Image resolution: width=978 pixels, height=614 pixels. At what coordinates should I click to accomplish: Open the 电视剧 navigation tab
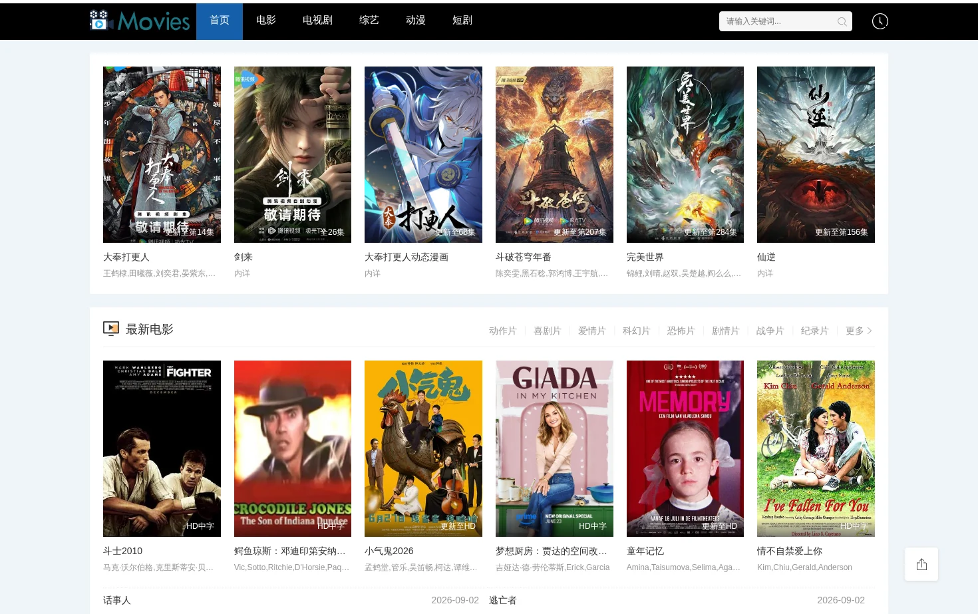click(x=317, y=21)
